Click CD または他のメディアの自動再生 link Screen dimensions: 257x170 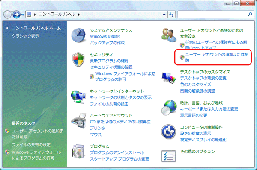click(x=120, y=122)
